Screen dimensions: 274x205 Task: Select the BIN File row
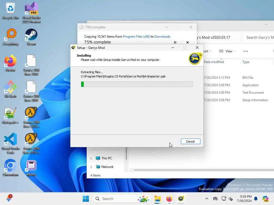click(x=238, y=78)
